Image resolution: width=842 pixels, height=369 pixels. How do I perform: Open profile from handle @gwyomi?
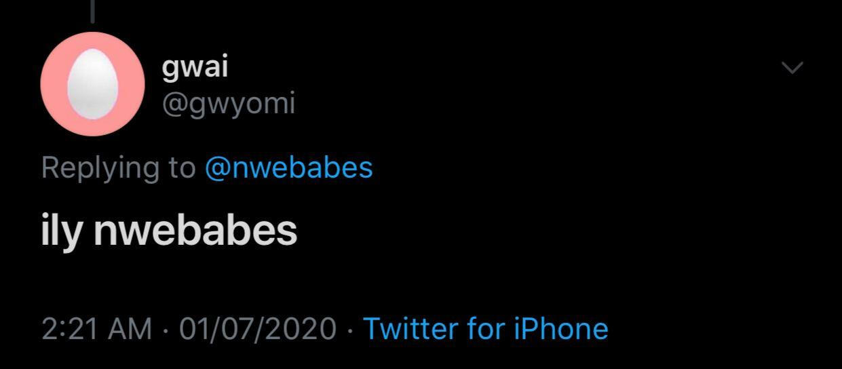229,104
